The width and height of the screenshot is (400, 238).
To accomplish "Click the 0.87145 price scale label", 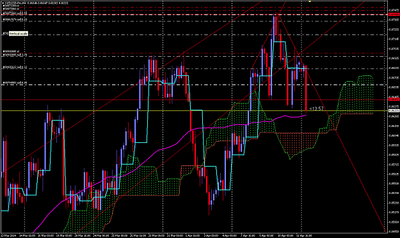I will [394, 39].
